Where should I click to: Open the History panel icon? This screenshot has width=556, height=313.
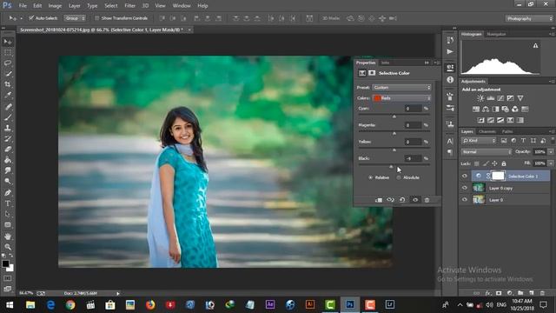click(x=450, y=40)
